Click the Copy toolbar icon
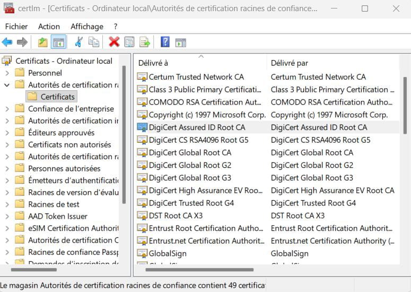411x292 pixels. point(94,42)
